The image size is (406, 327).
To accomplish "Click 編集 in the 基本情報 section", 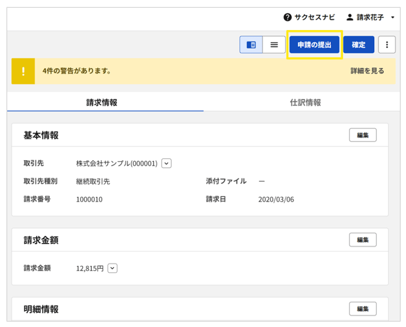I will click(x=363, y=135).
